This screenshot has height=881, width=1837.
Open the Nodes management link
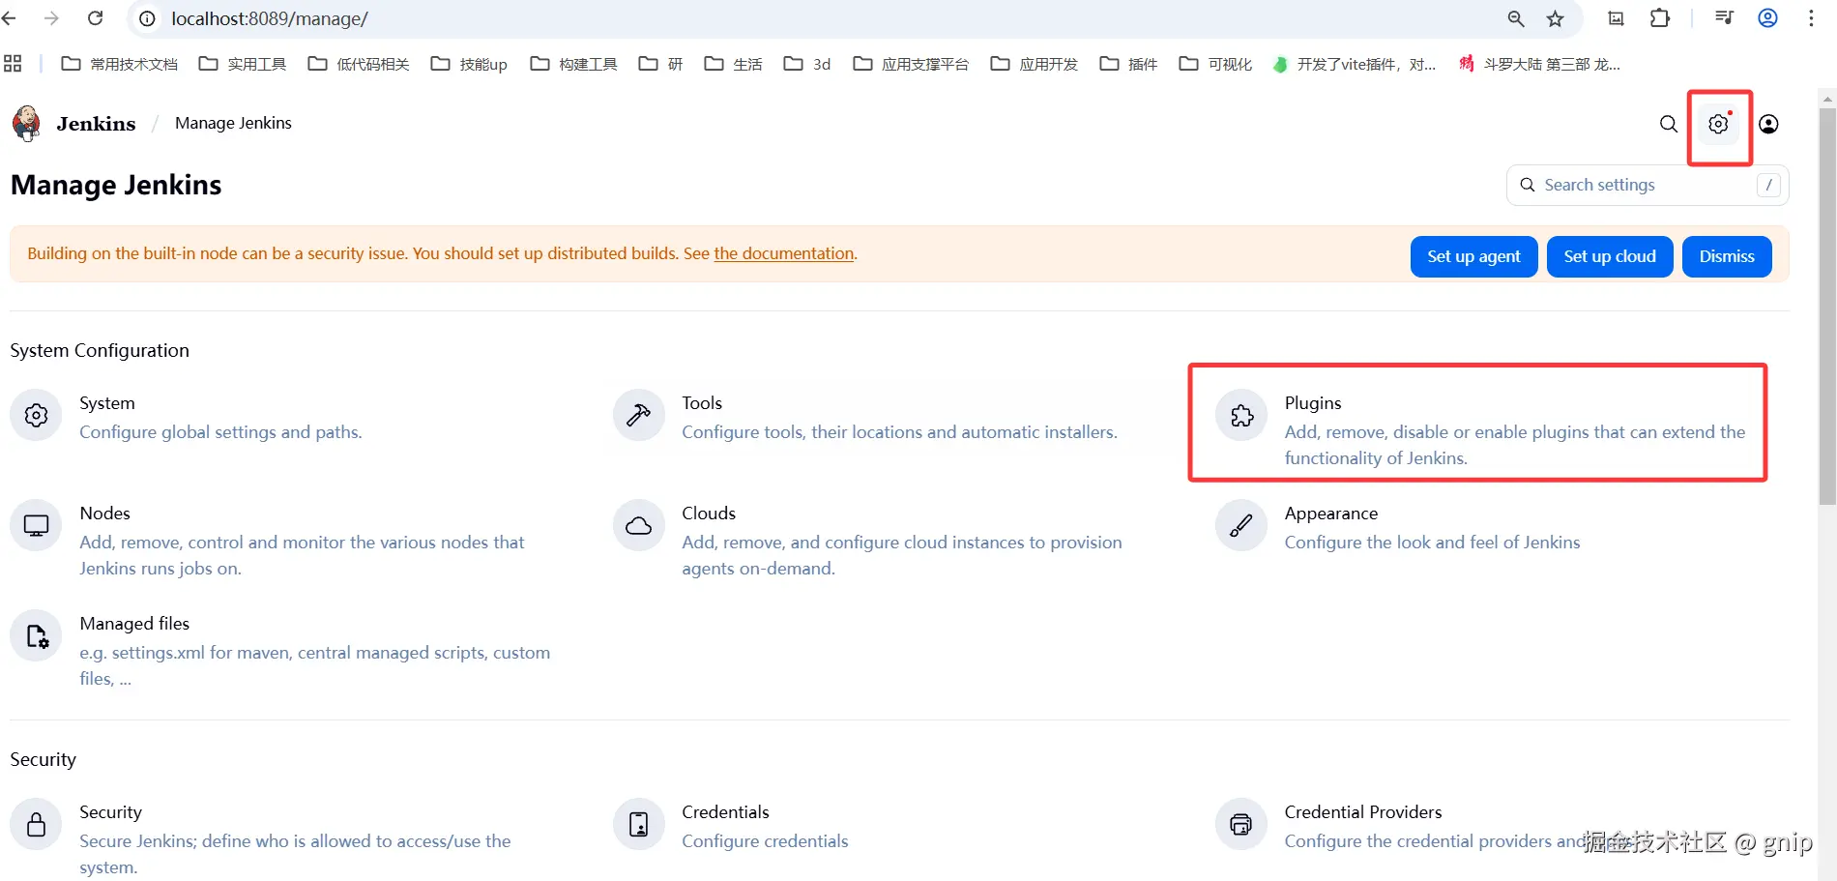click(104, 514)
